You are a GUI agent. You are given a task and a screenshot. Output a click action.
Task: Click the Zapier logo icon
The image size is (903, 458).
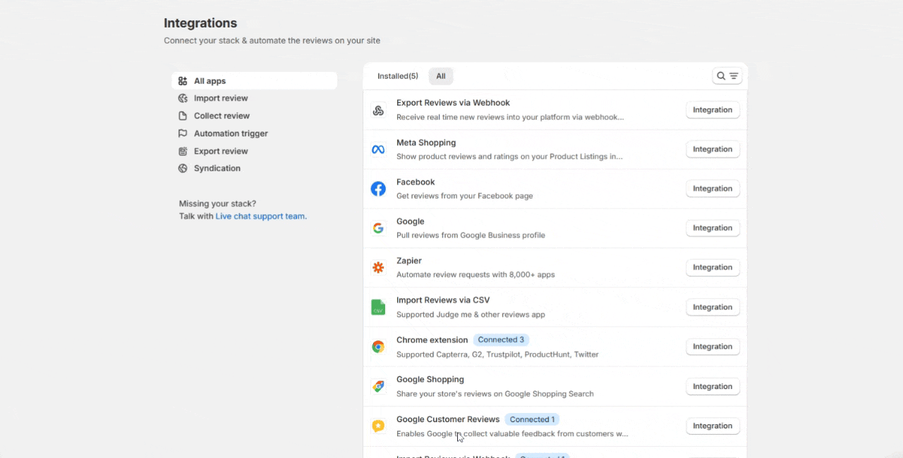tap(378, 268)
